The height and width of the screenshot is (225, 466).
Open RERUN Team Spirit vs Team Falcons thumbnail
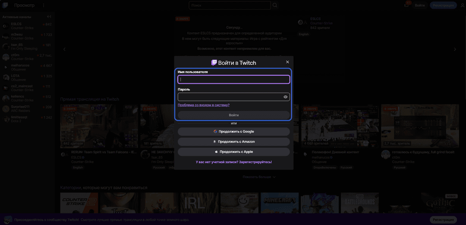point(99,126)
